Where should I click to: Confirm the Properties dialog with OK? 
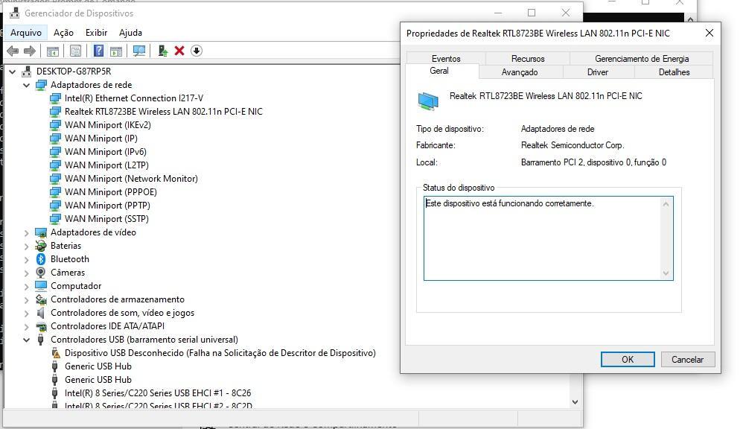point(628,359)
